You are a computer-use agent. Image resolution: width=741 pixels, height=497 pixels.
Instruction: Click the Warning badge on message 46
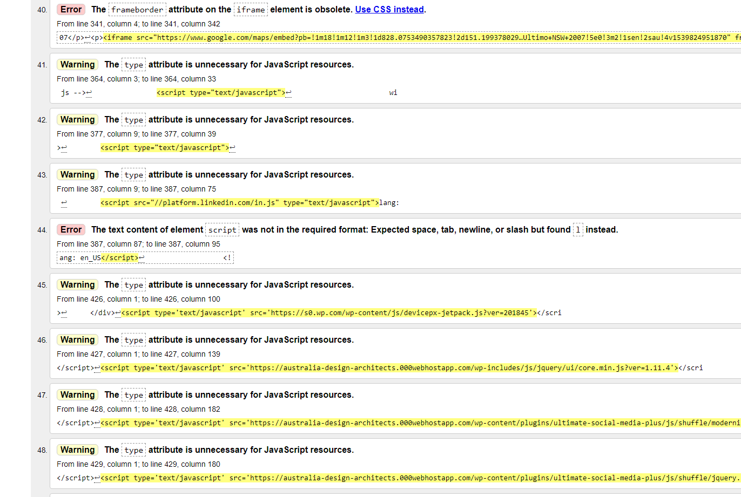pos(77,339)
